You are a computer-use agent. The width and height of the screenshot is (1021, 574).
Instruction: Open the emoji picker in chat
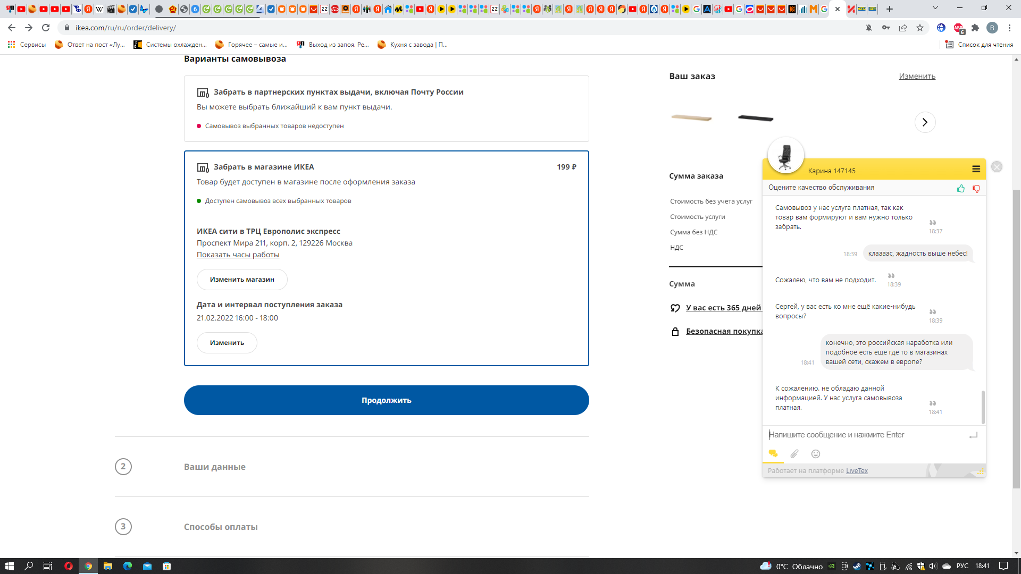click(815, 454)
